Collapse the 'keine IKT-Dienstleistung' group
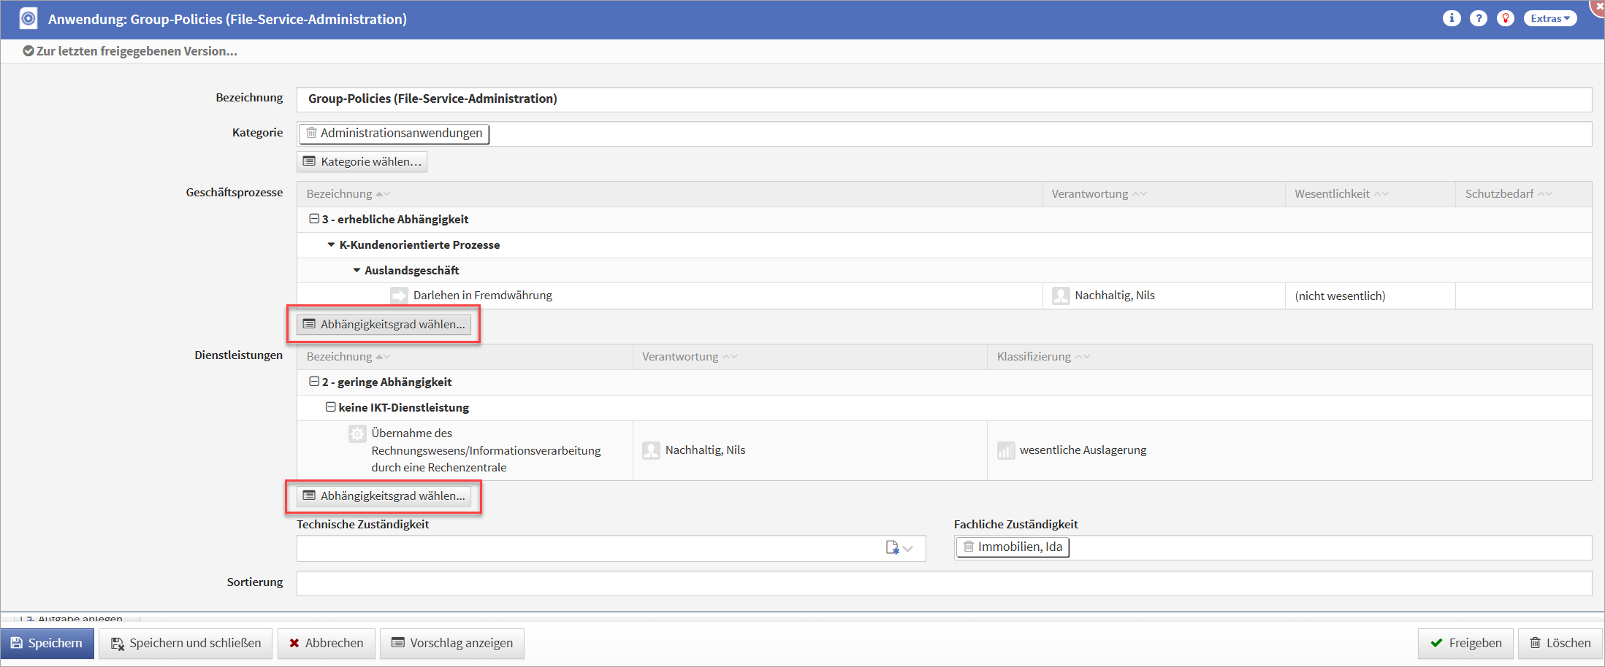The height and width of the screenshot is (667, 1605). tap(330, 407)
